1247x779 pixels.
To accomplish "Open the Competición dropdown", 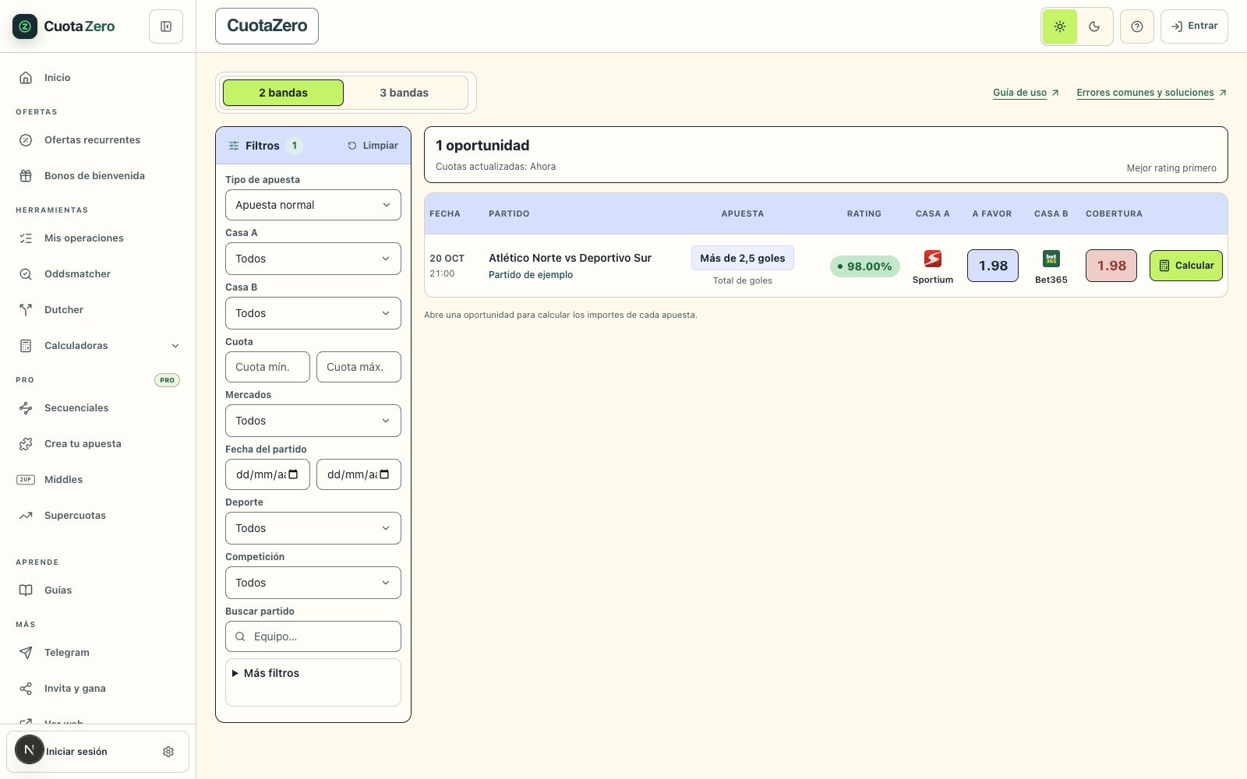I will coord(313,583).
